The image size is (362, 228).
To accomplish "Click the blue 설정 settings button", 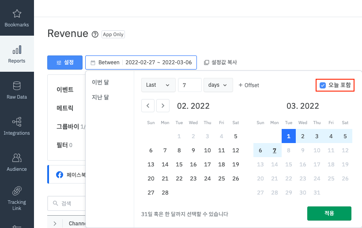I will [x=65, y=63].
